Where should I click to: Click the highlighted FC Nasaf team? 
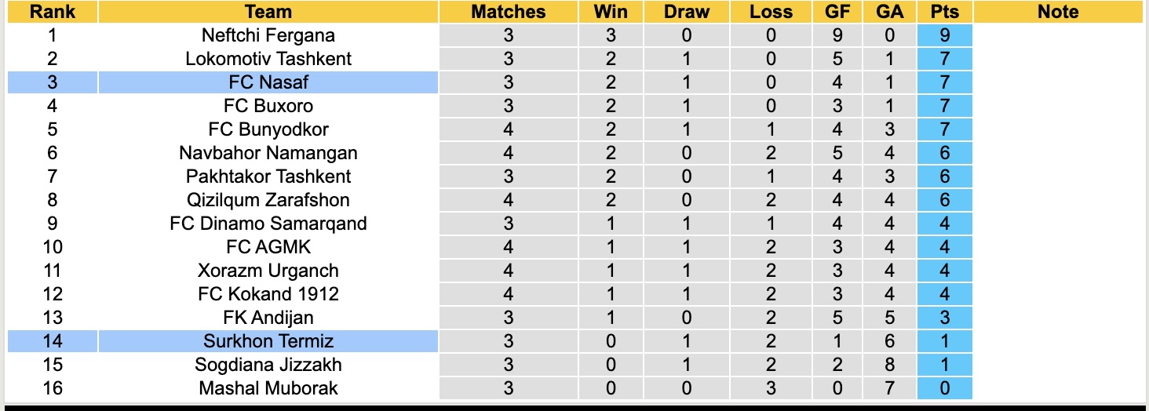[x=268, y=82]
